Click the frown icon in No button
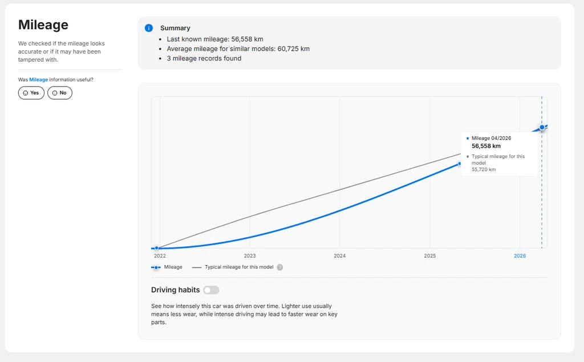 55,93
